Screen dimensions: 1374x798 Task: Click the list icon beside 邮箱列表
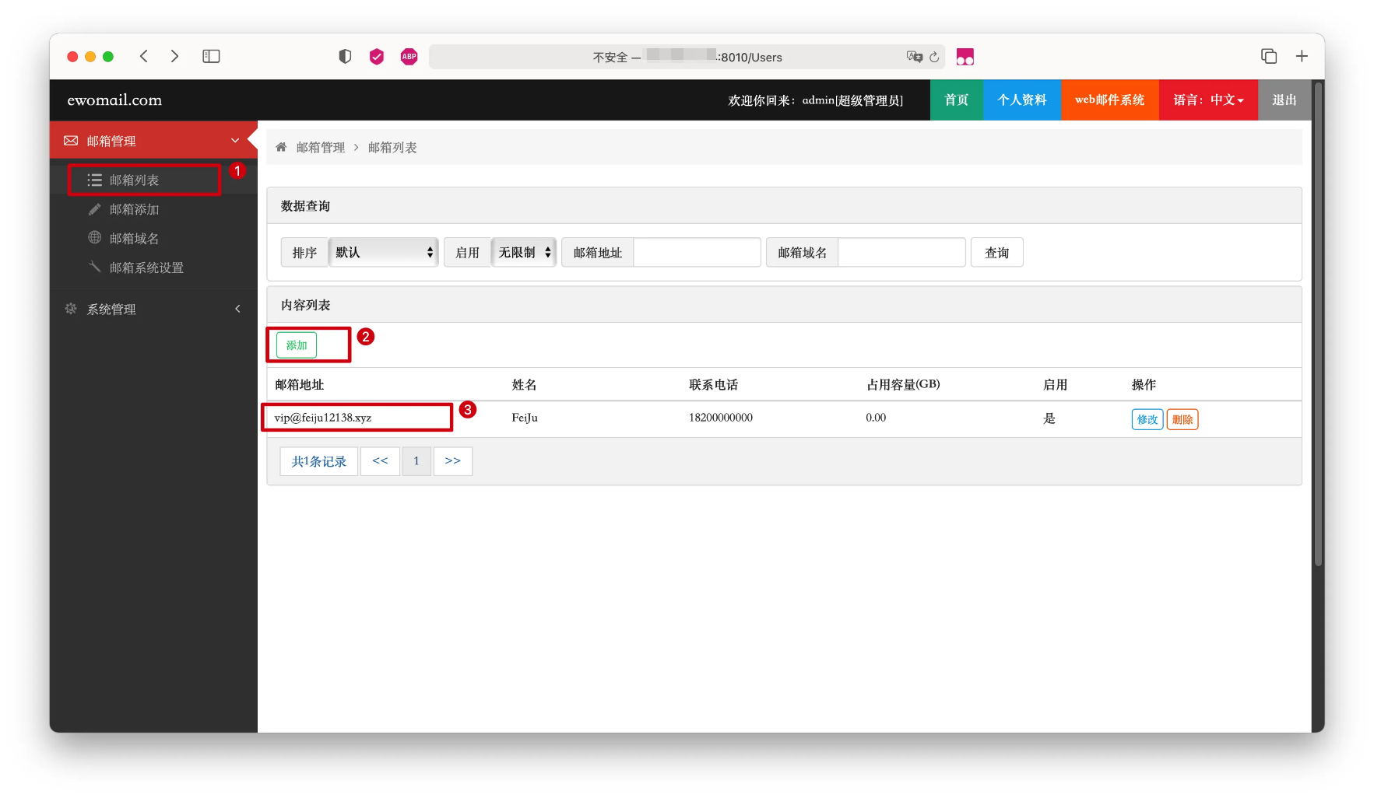coord(95,180)
